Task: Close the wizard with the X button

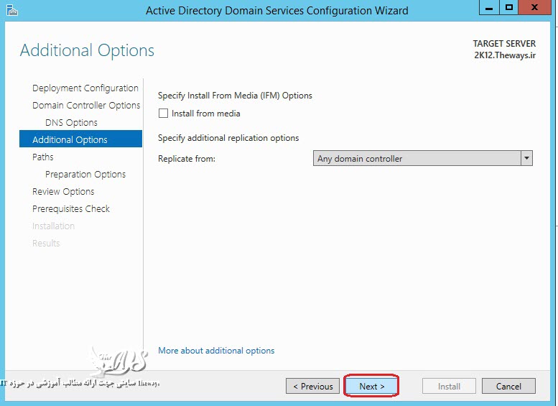Action: click(536, 8)
